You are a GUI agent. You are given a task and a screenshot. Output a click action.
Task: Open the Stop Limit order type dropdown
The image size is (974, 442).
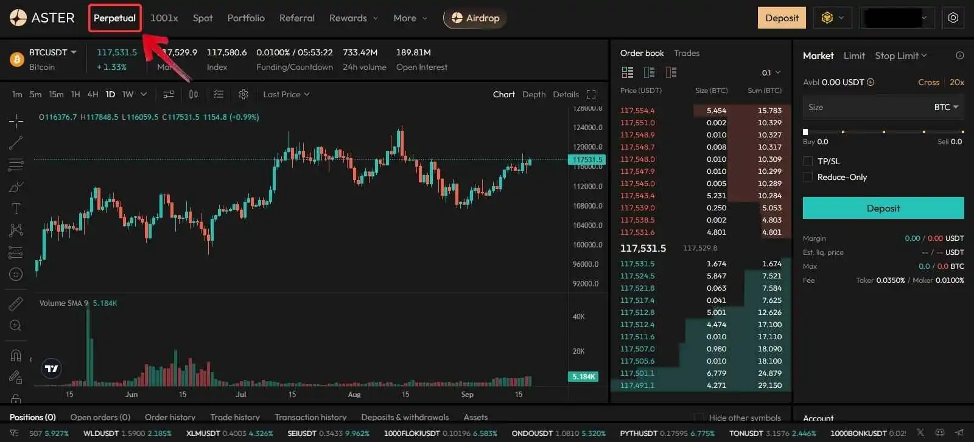pyautogui.click(x=901, y=55)
